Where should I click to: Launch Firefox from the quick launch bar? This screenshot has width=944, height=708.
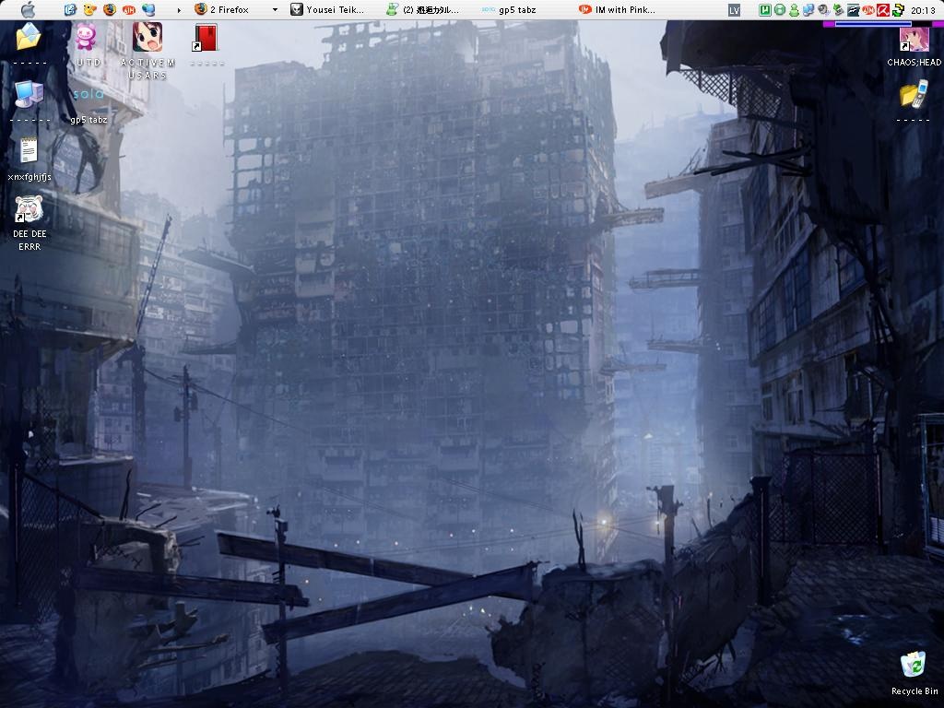tap(109, 9)
